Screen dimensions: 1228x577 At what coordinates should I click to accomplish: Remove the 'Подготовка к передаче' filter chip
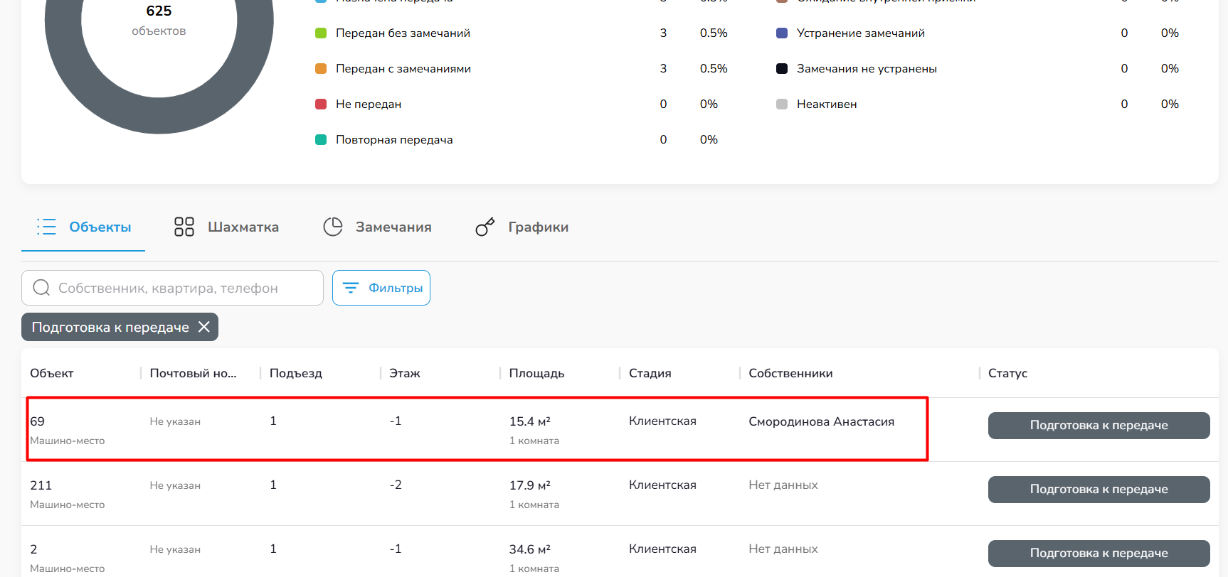click(204, 327)
